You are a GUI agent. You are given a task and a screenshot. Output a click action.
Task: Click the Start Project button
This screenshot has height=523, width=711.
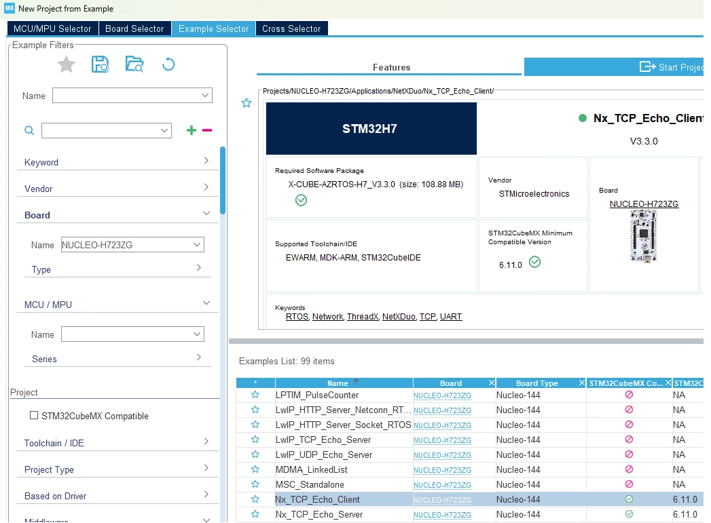615,67
